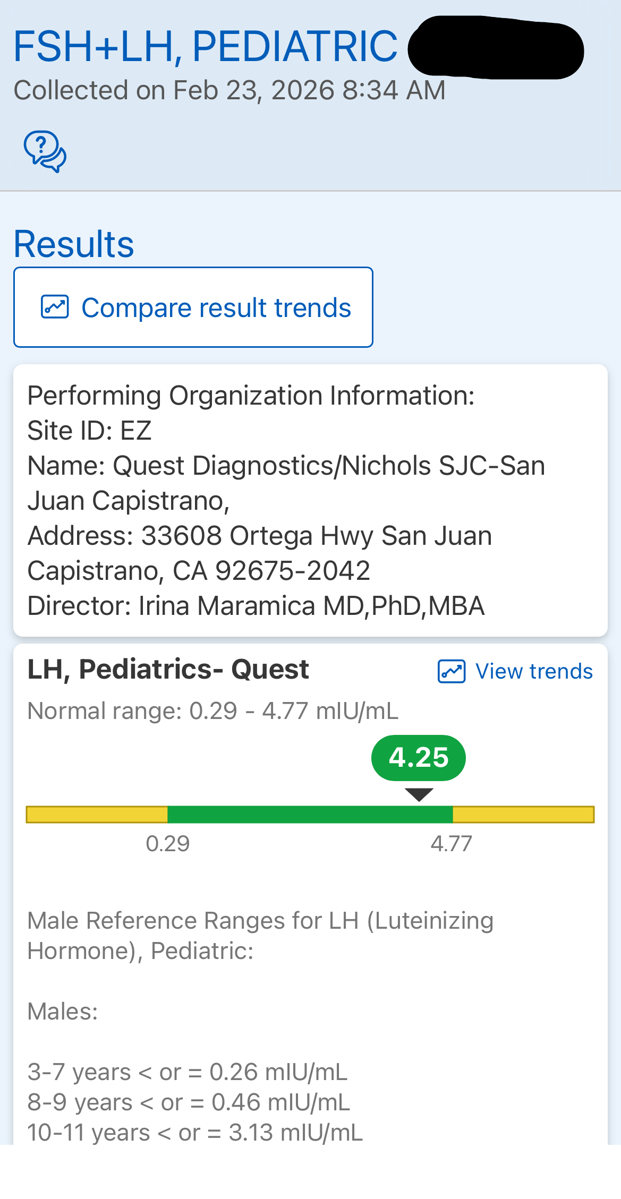Tap the chart icon in Compare result trends
The height and width of the screenshot is (1199, 621).
pos(55,307)
